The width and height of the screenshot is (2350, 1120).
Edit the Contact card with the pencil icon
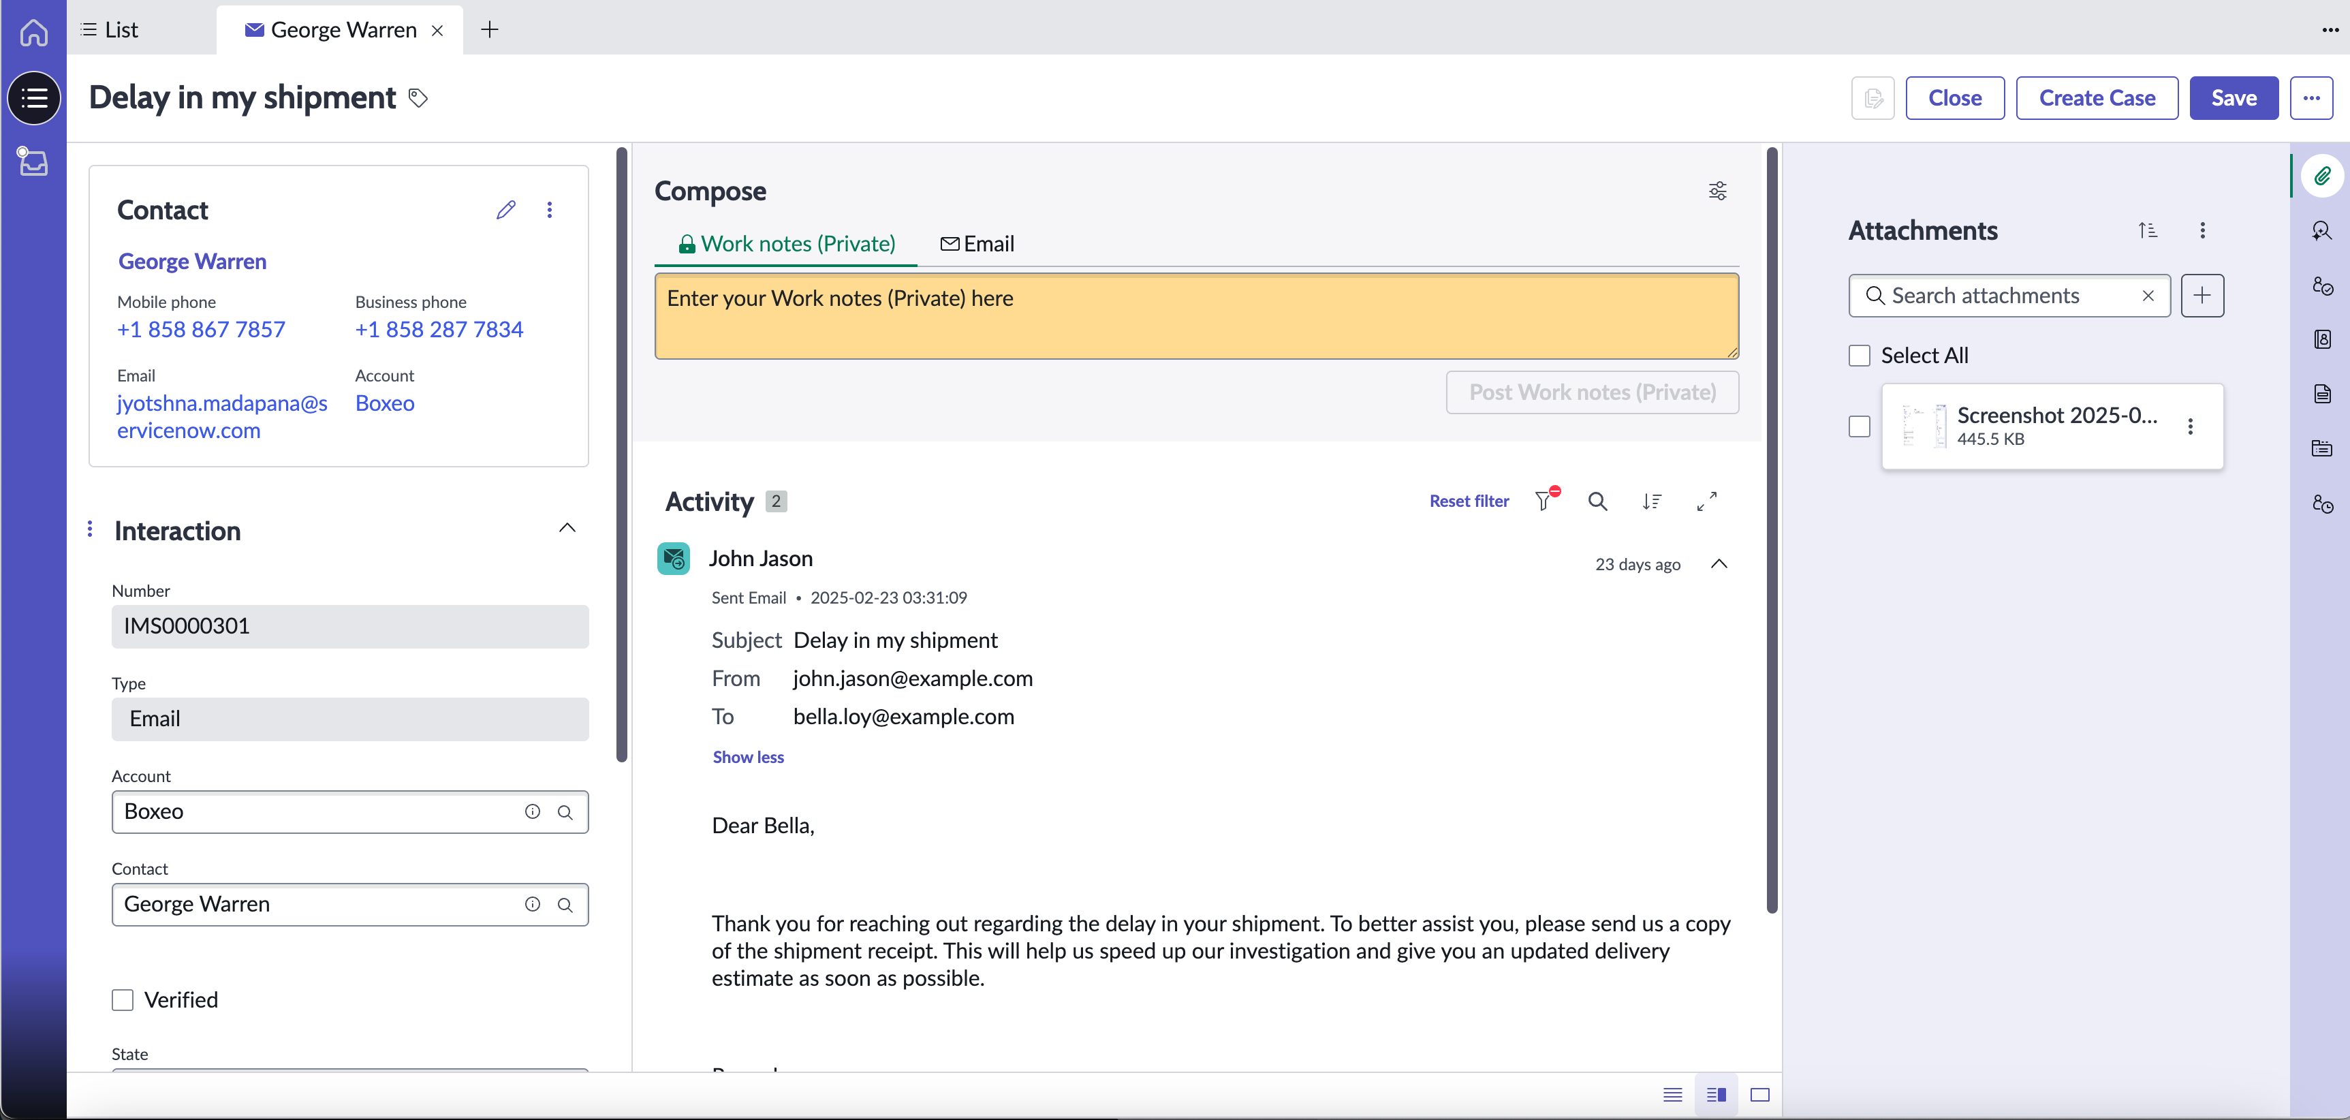click(x=506, y=210)
